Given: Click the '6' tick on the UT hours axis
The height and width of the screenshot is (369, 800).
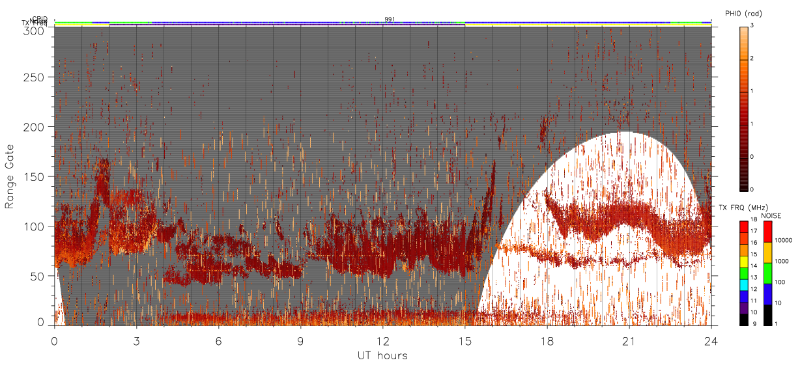Looking at the screenshot, I should (218, 340).
